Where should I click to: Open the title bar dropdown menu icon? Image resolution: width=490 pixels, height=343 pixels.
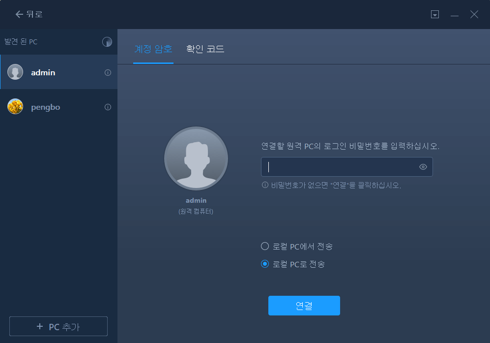tap(435, 14)
